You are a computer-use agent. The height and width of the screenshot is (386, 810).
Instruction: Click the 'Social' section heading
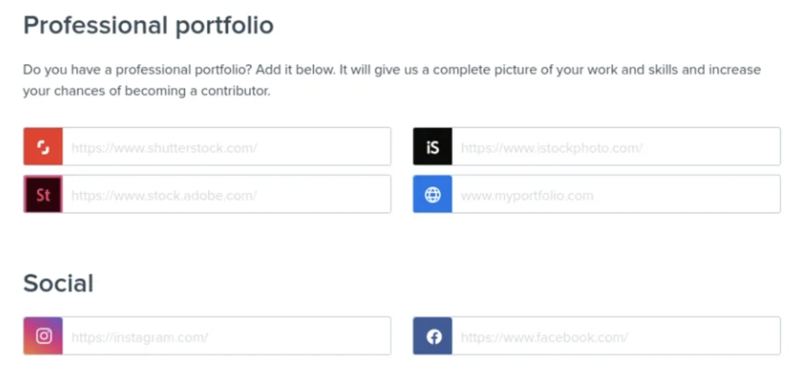point(59,283)
